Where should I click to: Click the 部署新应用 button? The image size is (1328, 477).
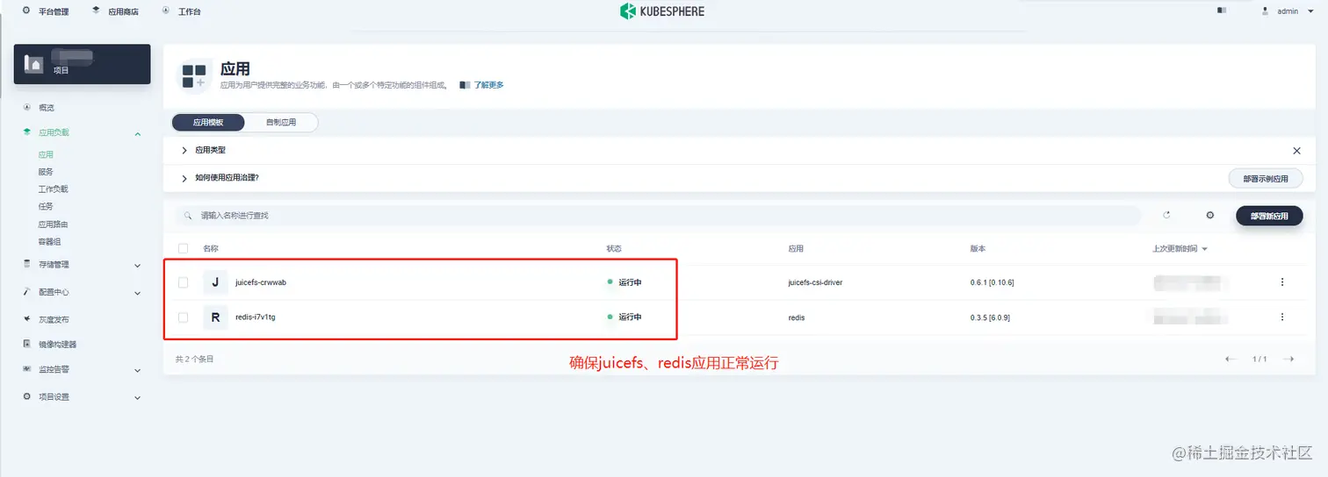[x=1269, y=216]
